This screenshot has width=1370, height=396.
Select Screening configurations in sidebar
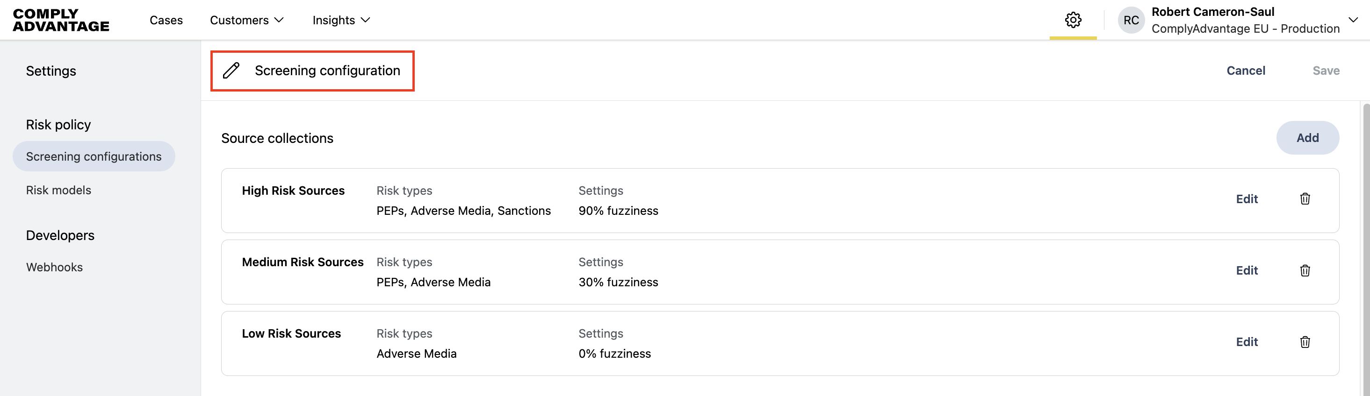coord(94,156)
